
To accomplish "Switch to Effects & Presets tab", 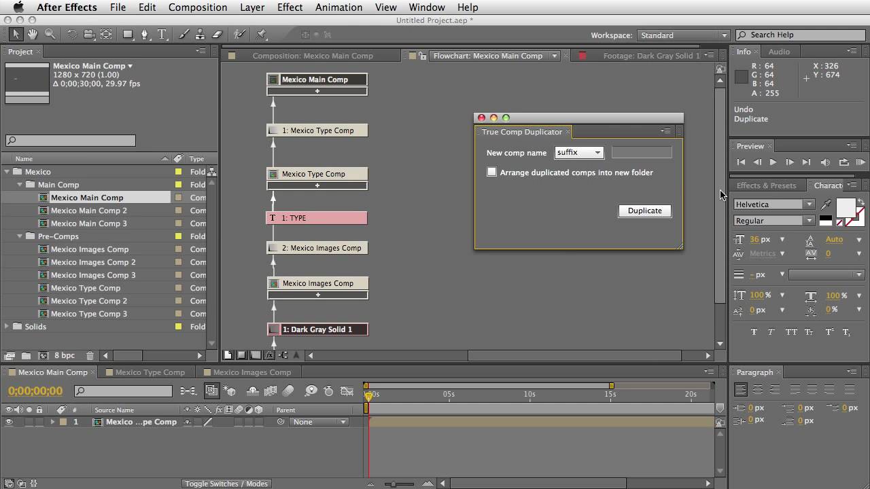I will click(766, 185).
